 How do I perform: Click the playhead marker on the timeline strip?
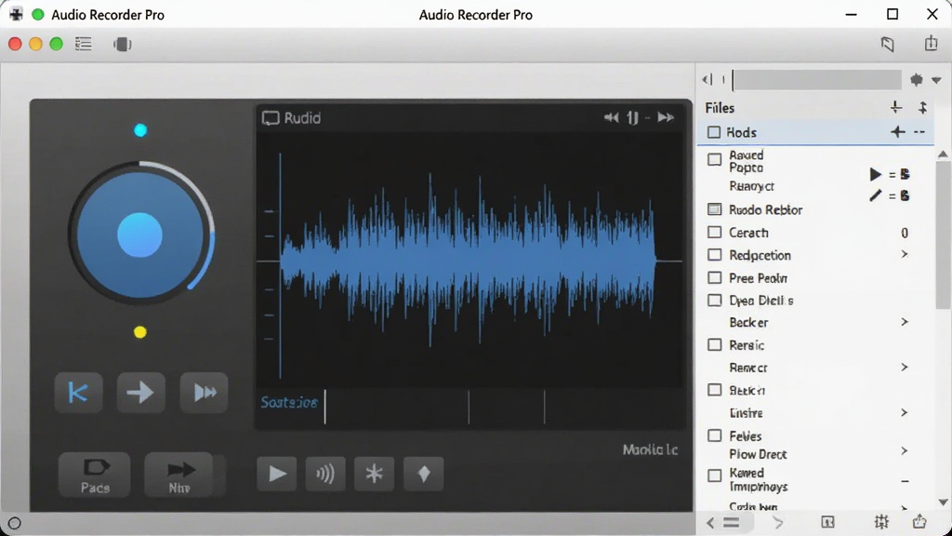click(x=324, y=407)
